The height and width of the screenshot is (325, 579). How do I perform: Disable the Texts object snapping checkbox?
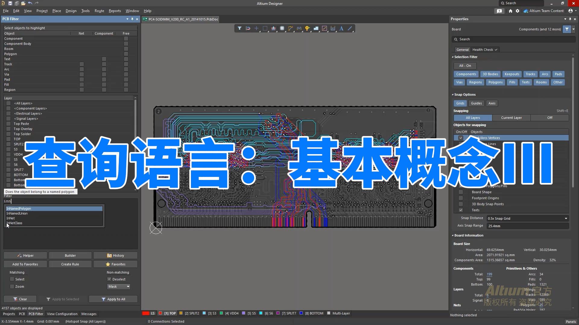461,210
